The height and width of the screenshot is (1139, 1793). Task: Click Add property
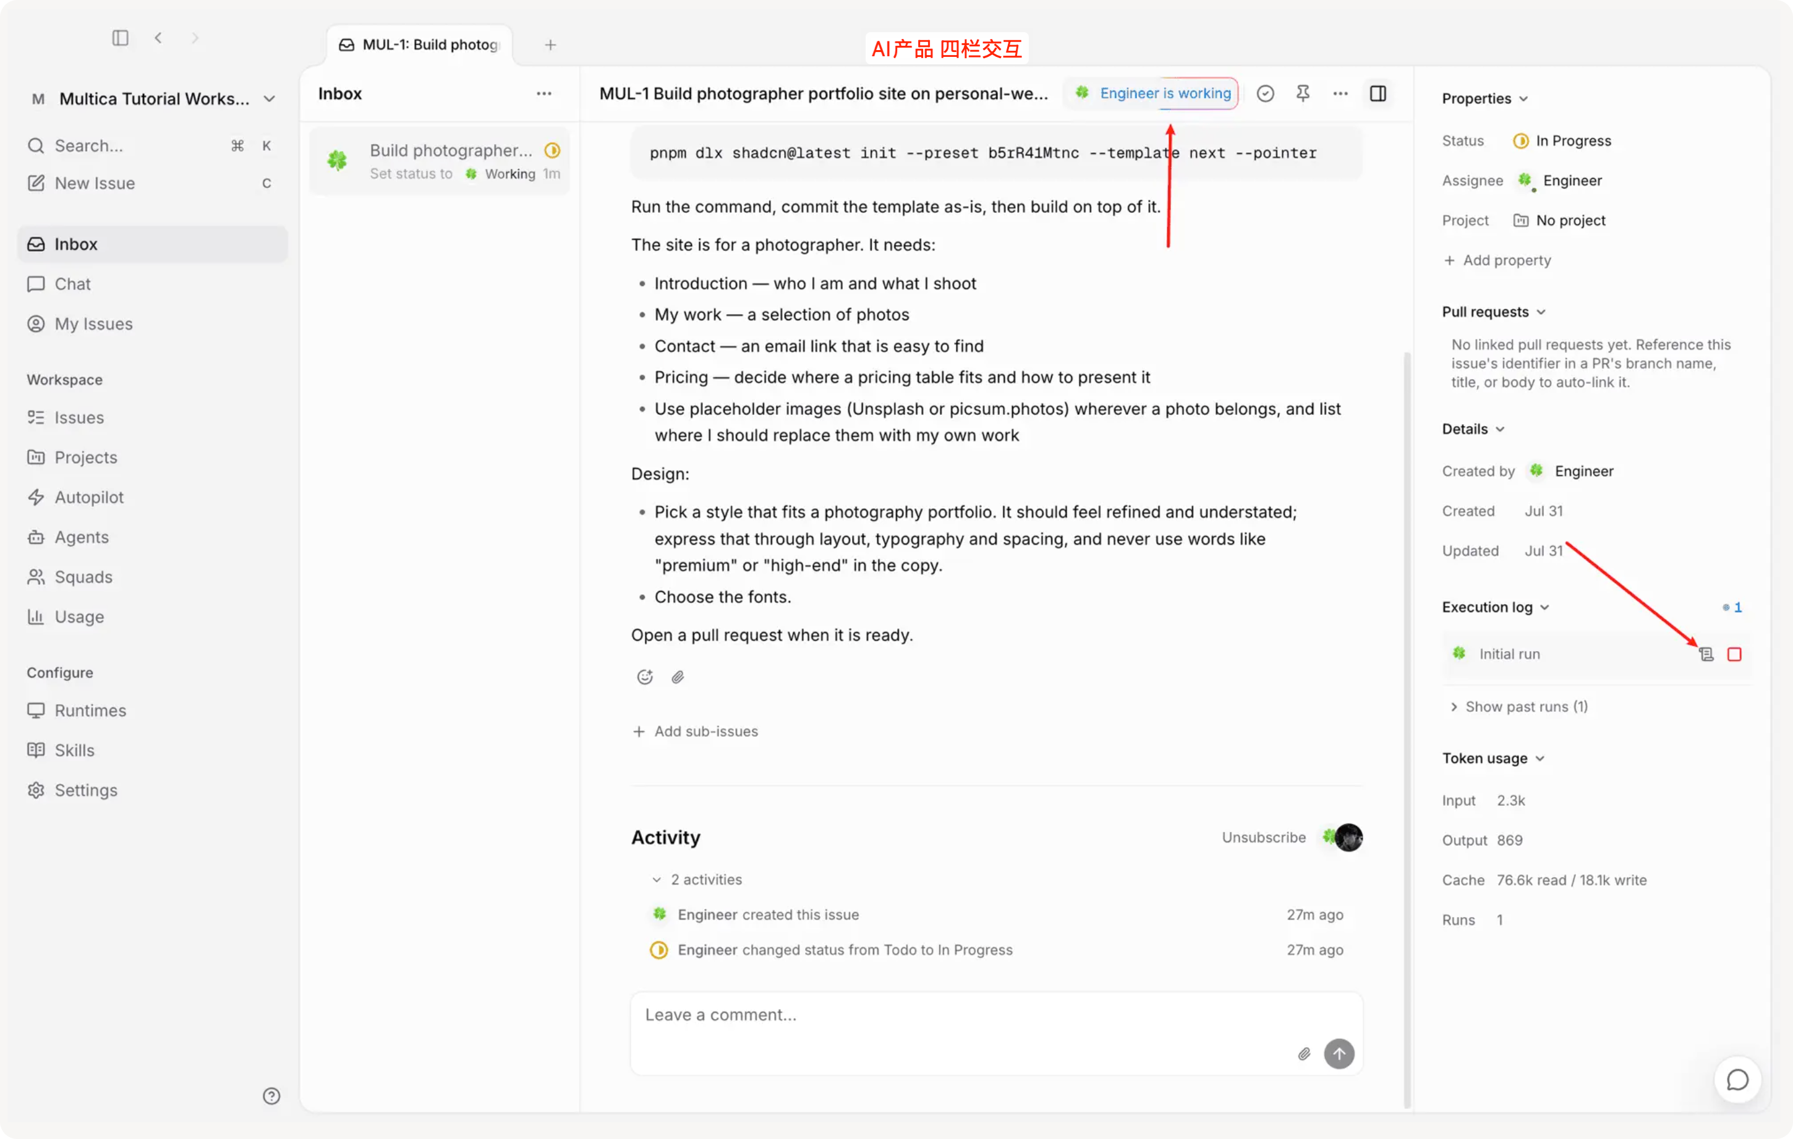click(1497, 260)
